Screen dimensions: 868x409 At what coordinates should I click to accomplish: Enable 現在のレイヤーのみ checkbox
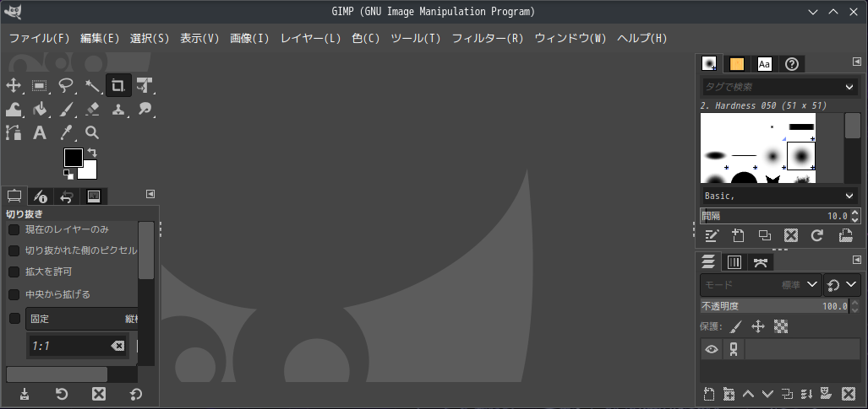point(14,229)
